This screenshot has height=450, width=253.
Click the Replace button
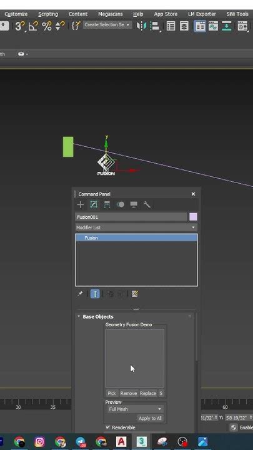148,393
